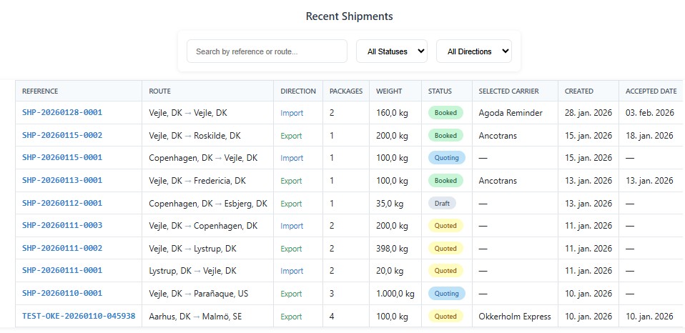
Task: Open the All Directions dropdown
Action: click(x=474, y=51)
